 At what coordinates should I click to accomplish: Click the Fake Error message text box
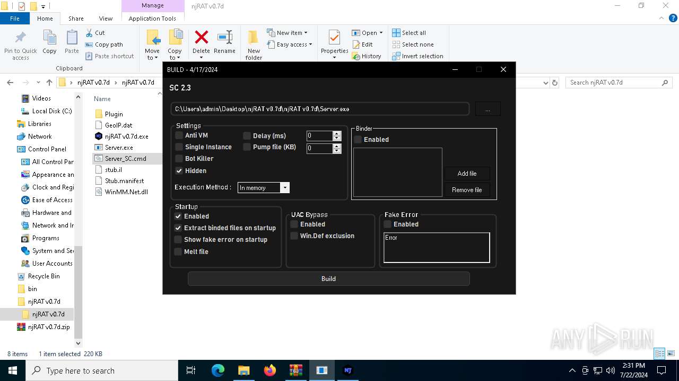(437, 247)
